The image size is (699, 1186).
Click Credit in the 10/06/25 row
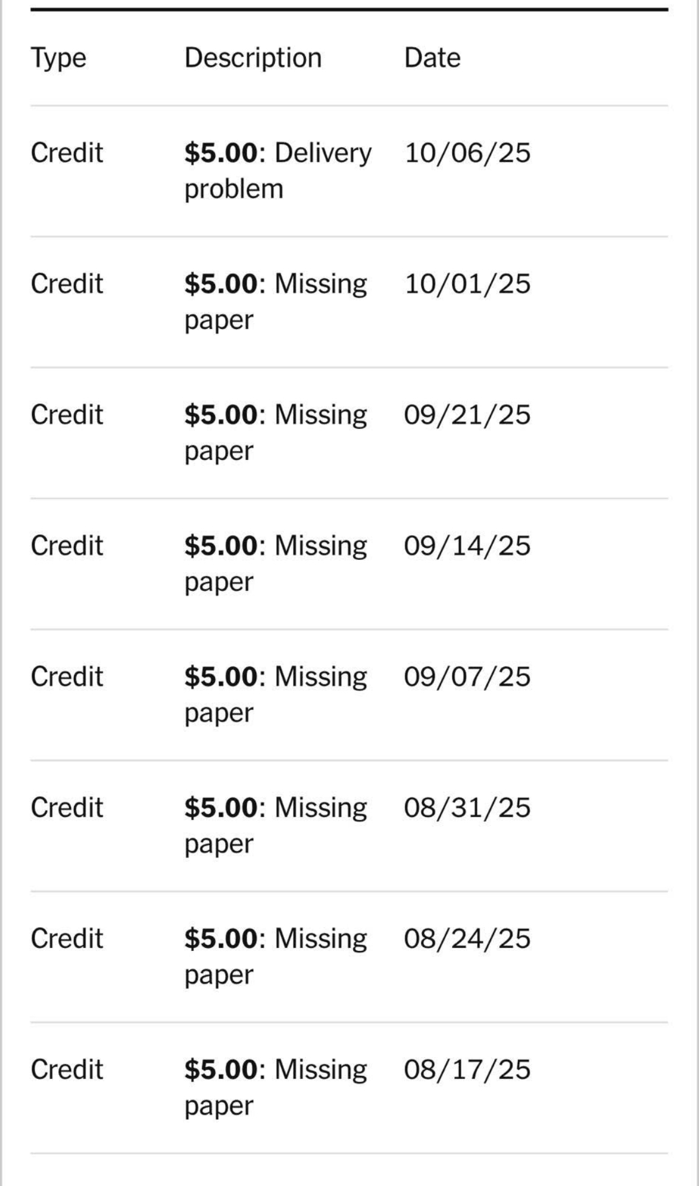point(67,153)
